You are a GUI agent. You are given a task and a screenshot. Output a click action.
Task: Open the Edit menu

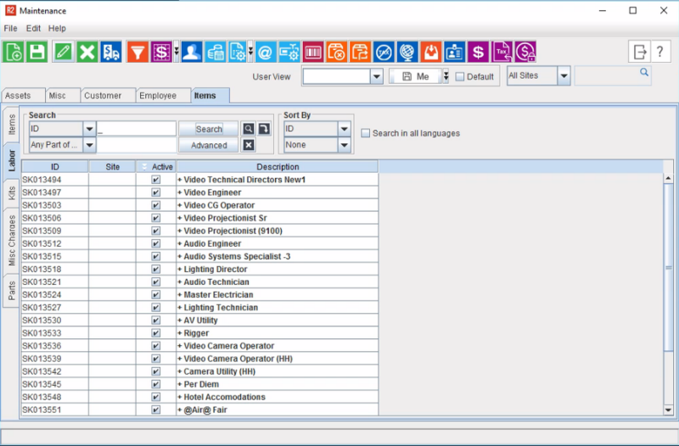[33, 28]
